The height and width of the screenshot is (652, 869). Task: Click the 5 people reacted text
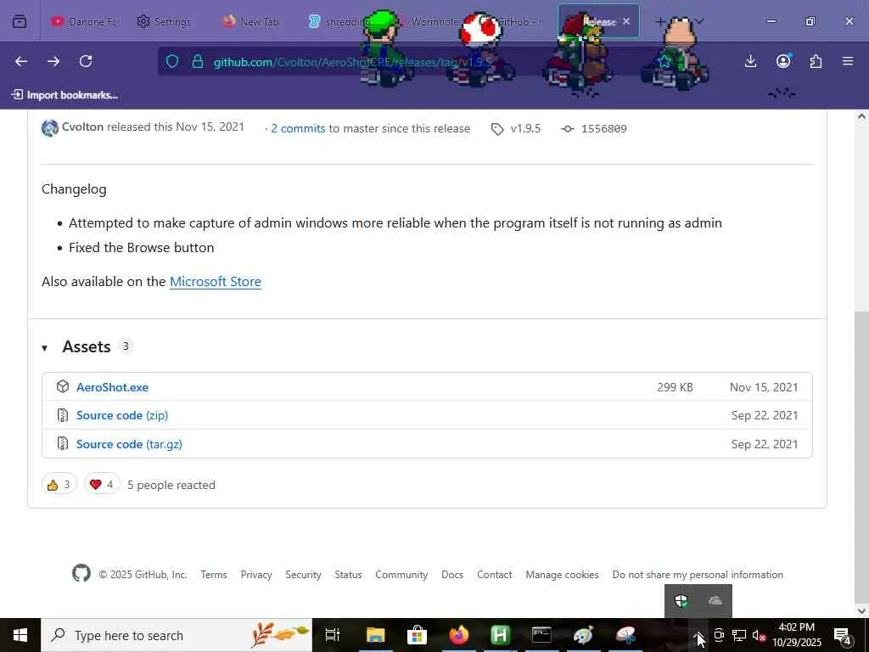[x=171, y=485]
